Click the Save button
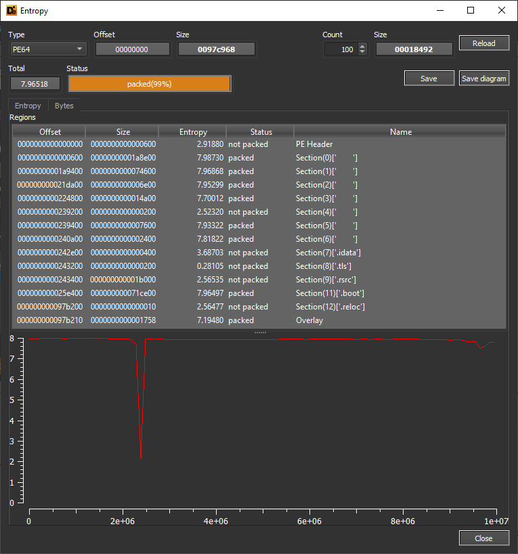Image resolution: width=518 pixels, height=554 pixels. point(429,79)
